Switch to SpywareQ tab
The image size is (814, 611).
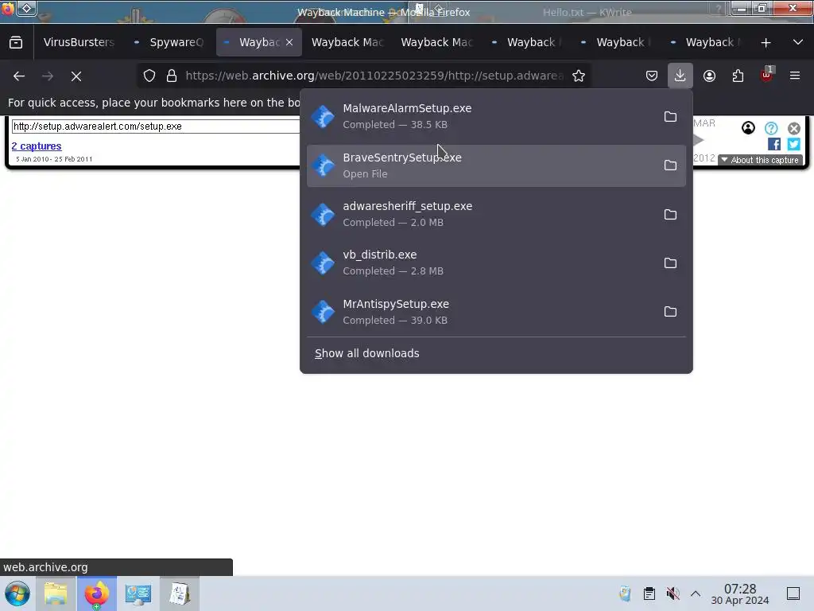170,43
